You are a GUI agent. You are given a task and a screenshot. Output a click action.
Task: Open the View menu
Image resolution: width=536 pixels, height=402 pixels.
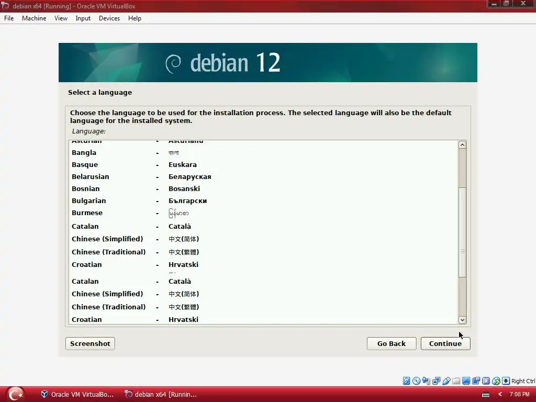[61, 18]
